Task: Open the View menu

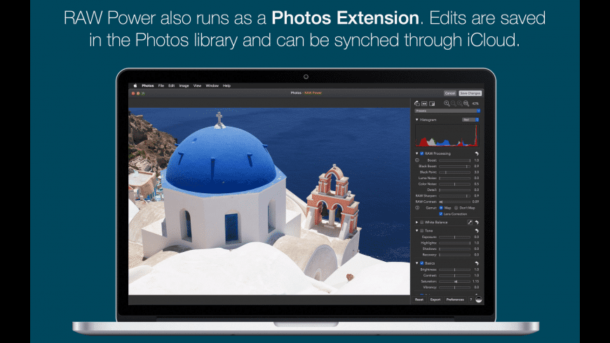Action: (197, 85)
